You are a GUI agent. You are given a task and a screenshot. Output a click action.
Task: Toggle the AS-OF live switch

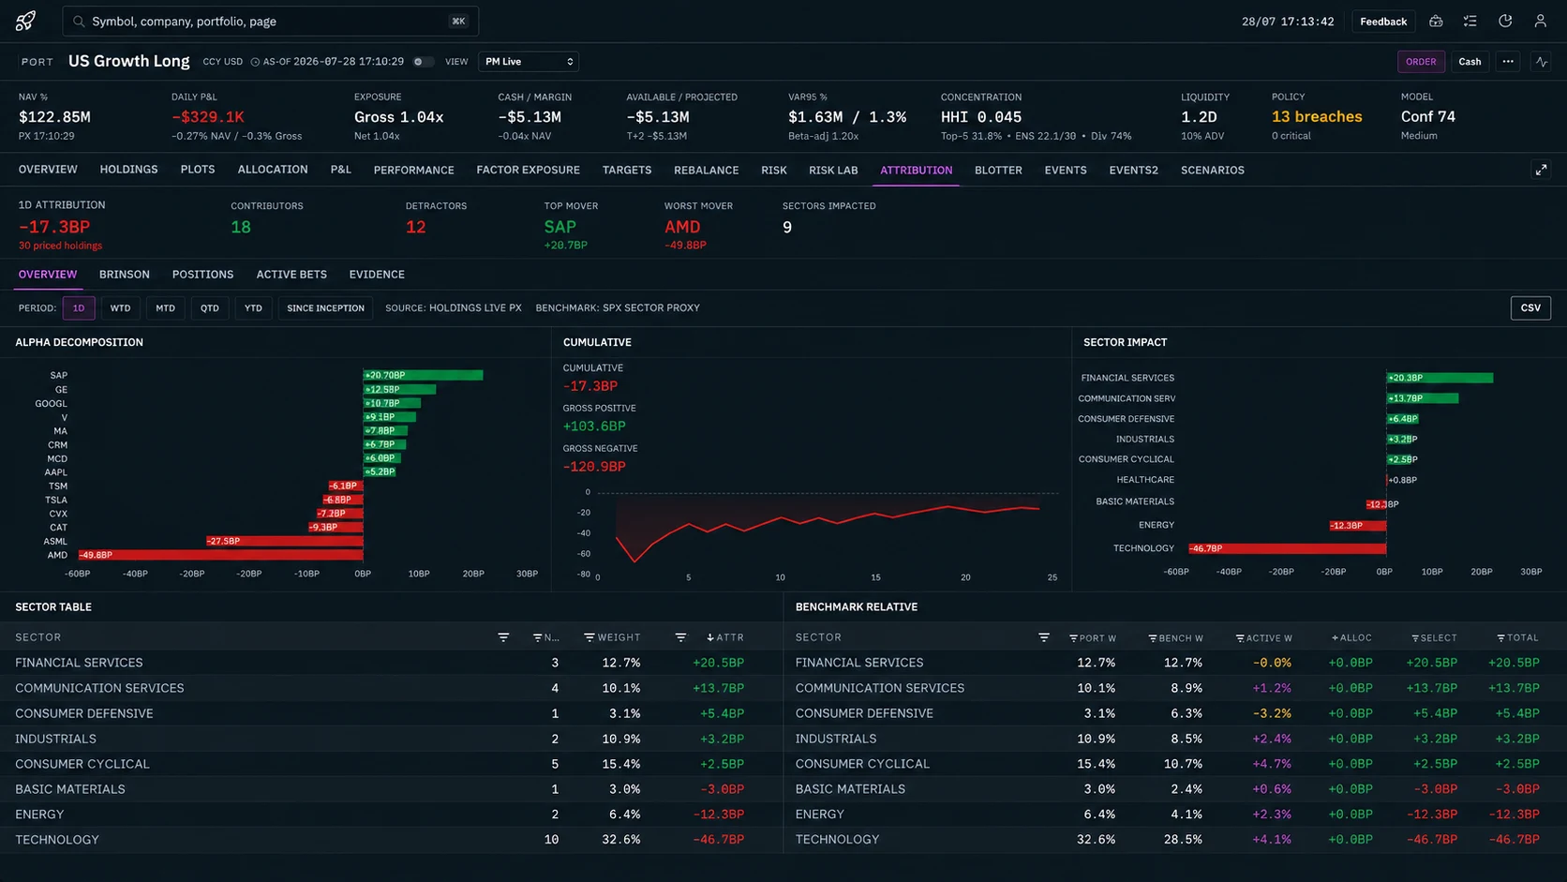(x=423, y=62)
